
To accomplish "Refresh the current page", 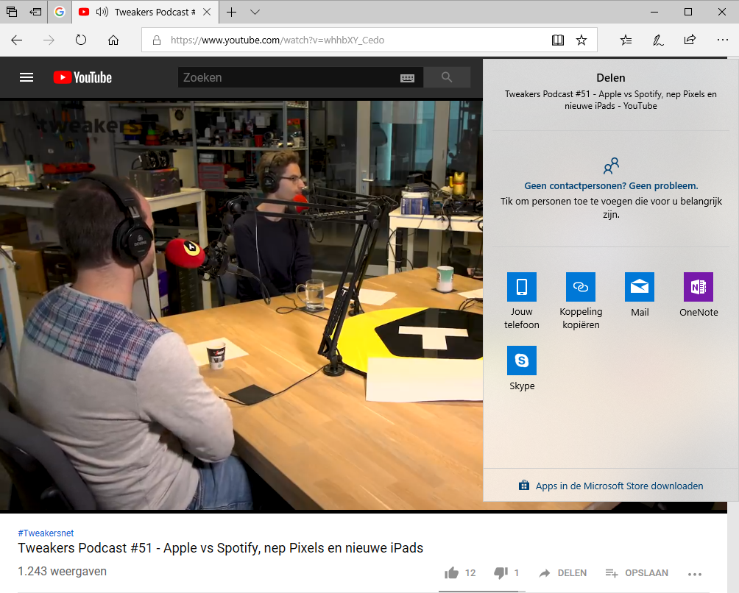I will [x=81, y=40].
